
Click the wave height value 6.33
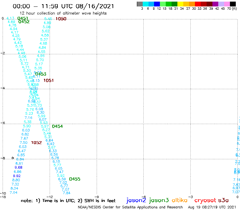[53, 151]
